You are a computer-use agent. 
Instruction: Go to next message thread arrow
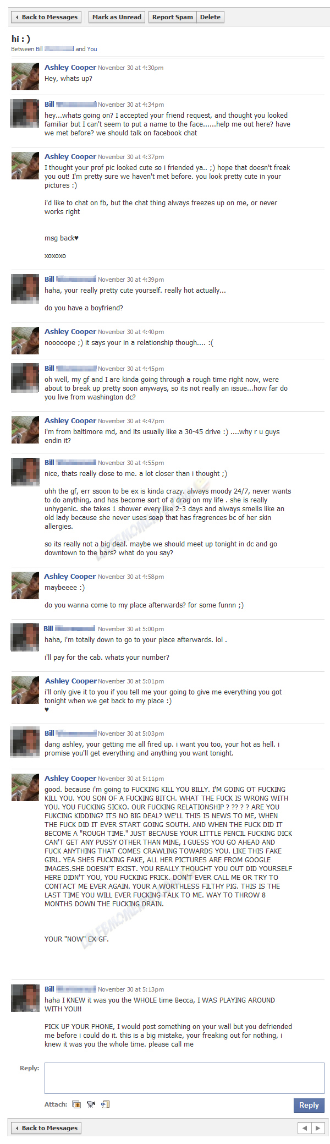tap(318, 1128)
